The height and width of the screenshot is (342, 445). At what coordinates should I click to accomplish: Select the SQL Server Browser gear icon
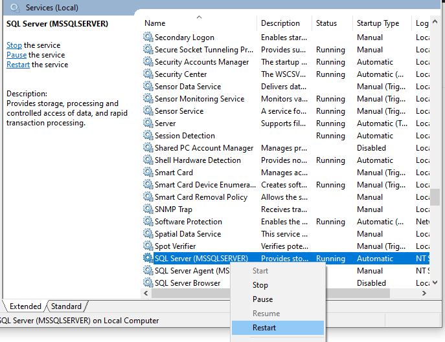(x=148, y=283)
